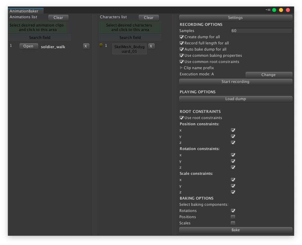Click the ROOT CONSTRAINTS heading
302x245 pixels.
[x=200, y=111]
